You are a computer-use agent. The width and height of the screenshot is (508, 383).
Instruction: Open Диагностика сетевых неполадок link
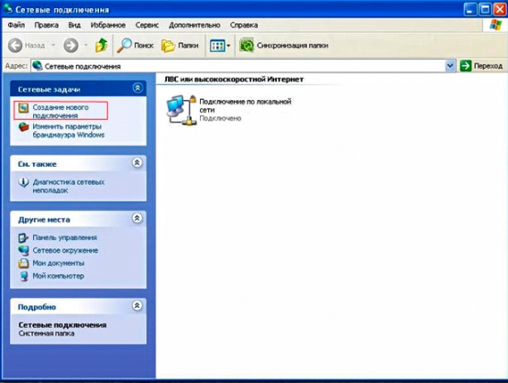(69, 186)
